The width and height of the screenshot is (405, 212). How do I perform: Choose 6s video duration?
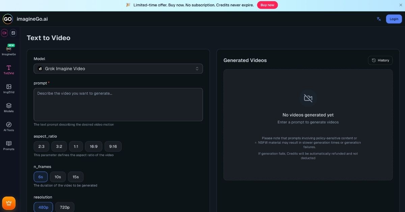click(40, 177)
